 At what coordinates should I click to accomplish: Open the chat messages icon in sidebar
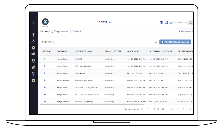33,54
